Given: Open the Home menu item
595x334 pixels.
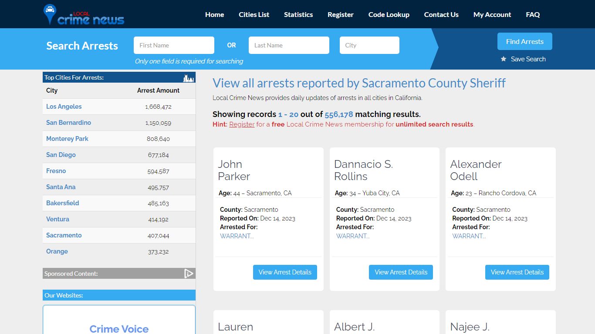Looking at the screenshot, I should click(x=215, y=14).
